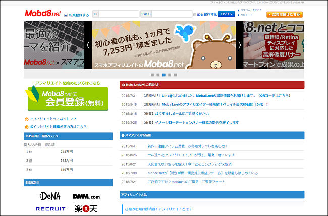Click the 2015年8月 報酬ベスト3 header
The height and width of the screenshot is (216, 328).
tap(68, 136)
